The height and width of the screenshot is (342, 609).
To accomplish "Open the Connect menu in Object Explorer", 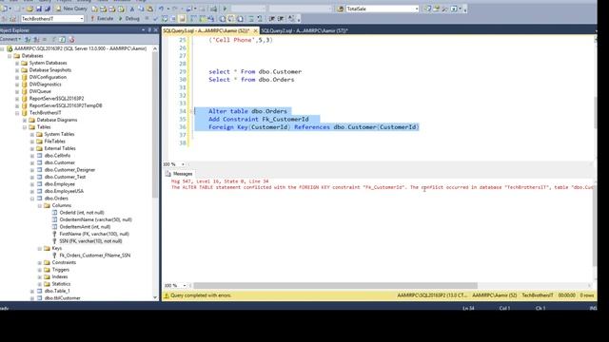I will click(x=10, y=39).
